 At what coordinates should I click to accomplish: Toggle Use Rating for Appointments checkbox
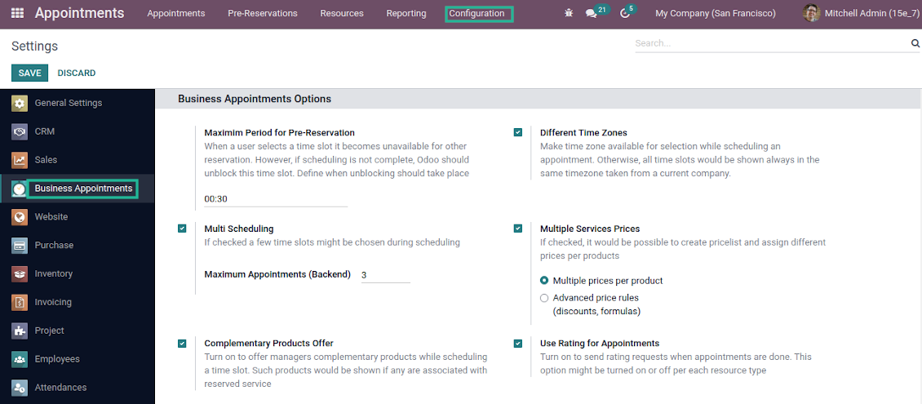(518, 344)
